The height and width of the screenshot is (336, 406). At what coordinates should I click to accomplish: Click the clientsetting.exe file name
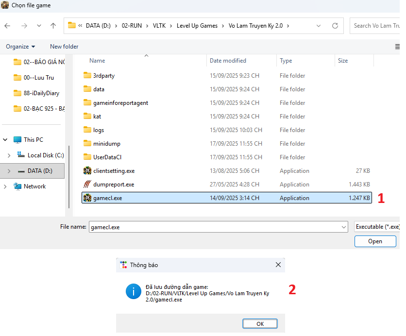click(114, 171)
